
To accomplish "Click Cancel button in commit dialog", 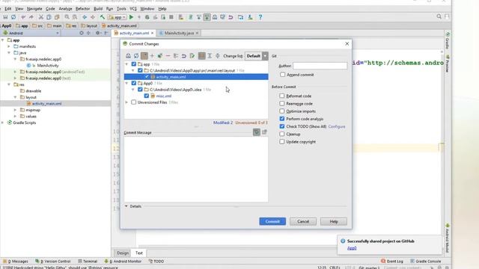I will [303, 221].
